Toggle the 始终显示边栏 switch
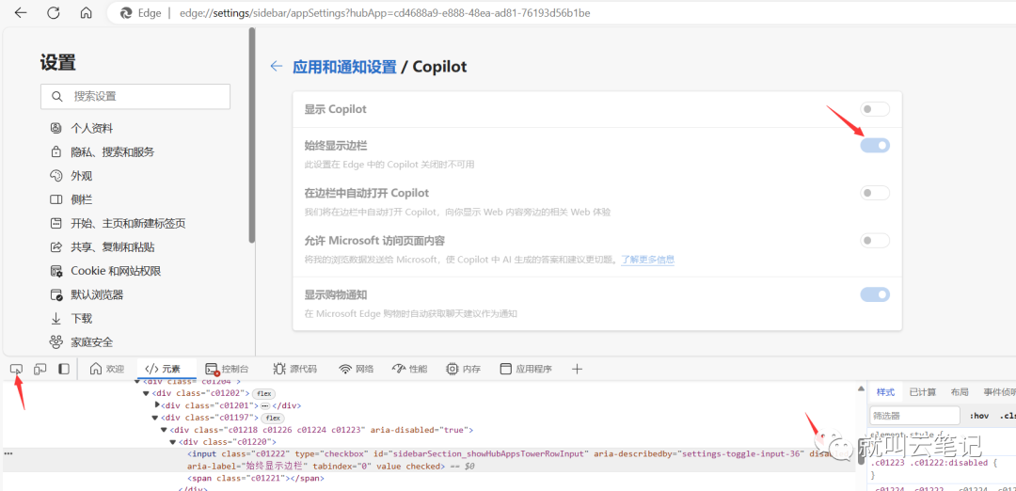1016x491 pixels. pos(875,145)
